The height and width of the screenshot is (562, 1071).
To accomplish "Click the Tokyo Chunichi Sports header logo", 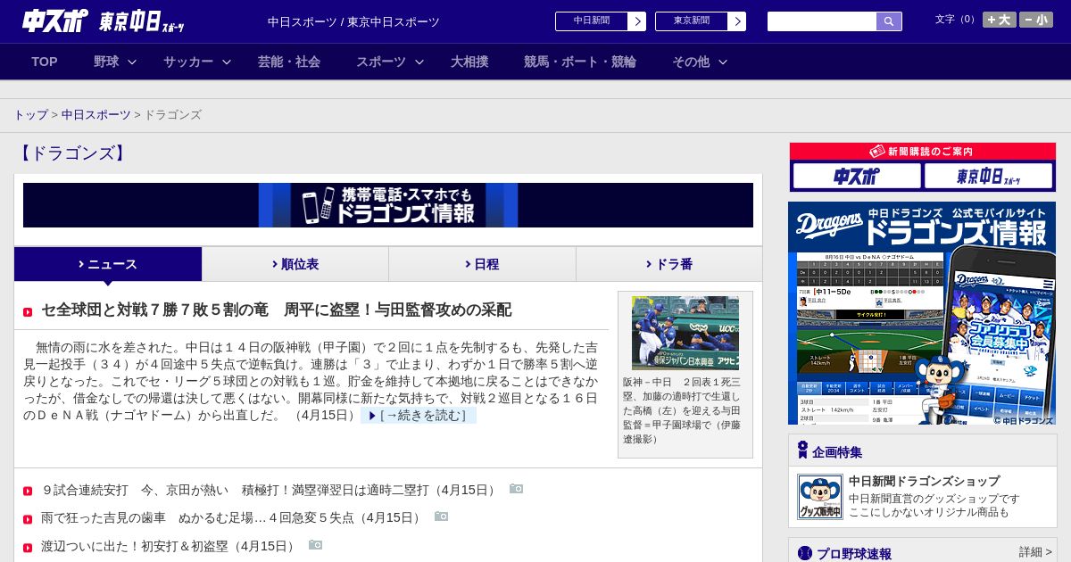I will click(x=142, y=21).
